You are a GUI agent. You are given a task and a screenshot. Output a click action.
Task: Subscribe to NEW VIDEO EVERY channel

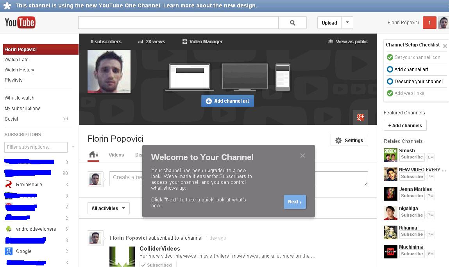pos(412,176)
